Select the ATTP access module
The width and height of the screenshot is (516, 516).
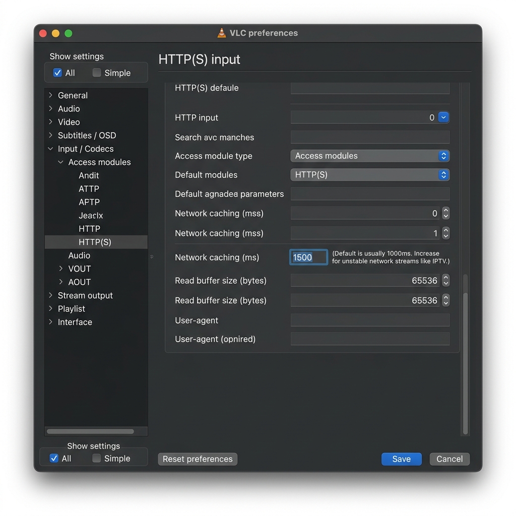pyautogui.click(x=89, y=188)
